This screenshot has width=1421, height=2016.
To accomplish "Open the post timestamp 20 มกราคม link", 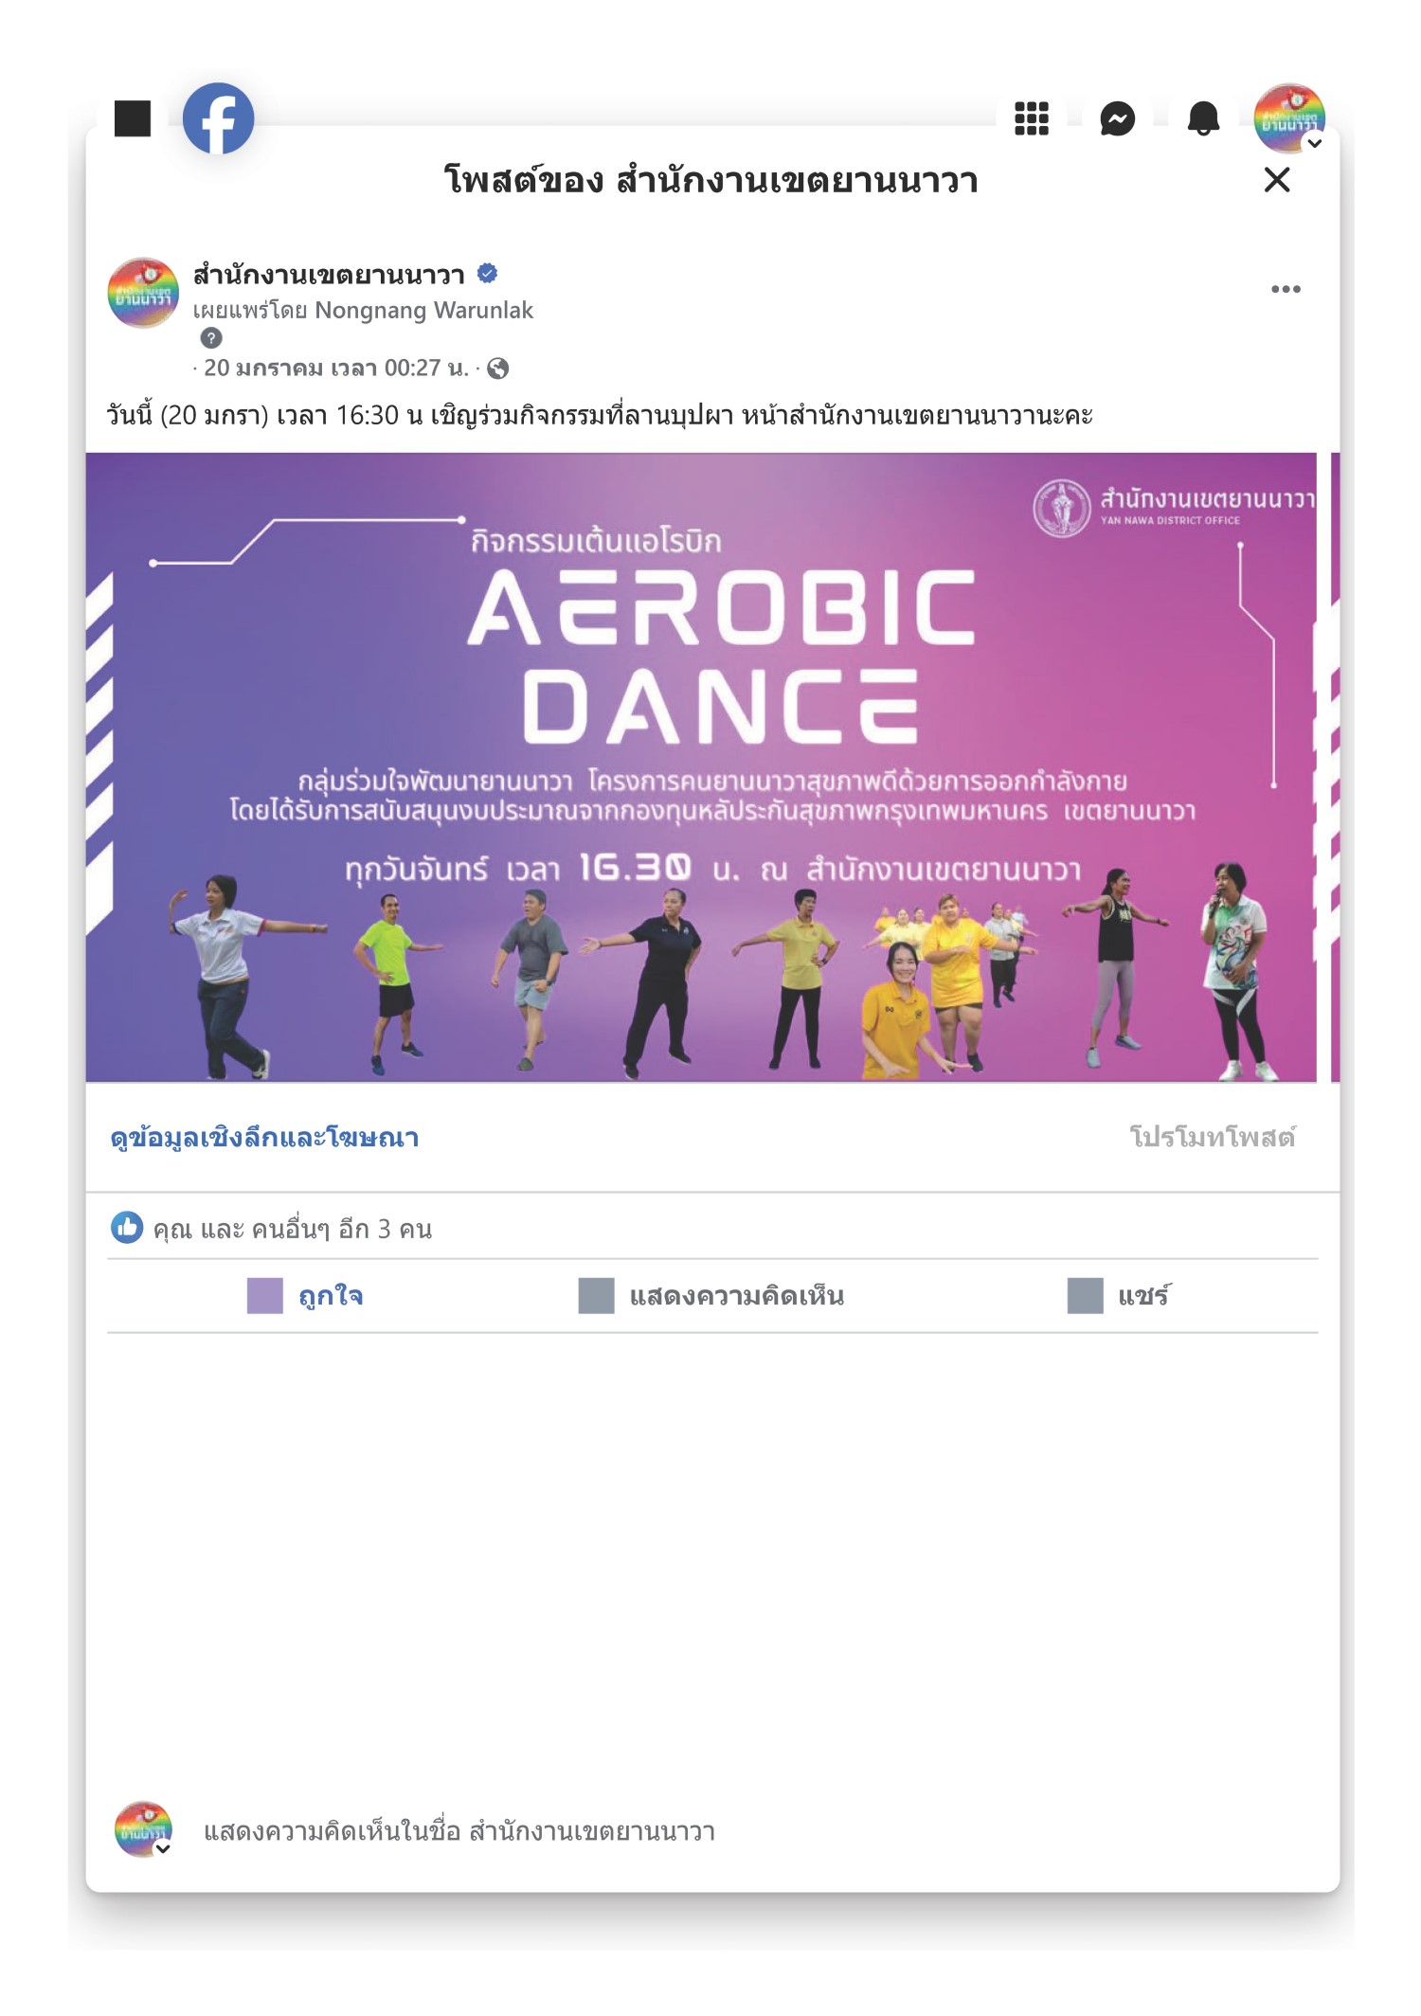I will click(336, 368).
